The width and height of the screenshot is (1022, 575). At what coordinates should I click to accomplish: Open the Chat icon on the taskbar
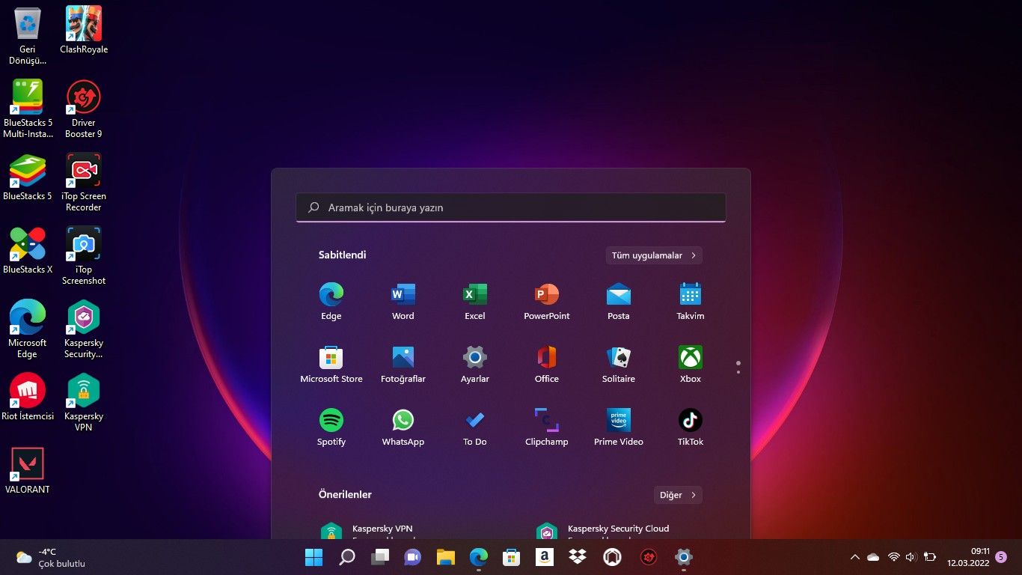413,557
